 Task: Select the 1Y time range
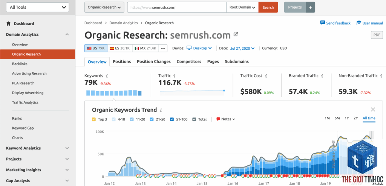[347, 118]
